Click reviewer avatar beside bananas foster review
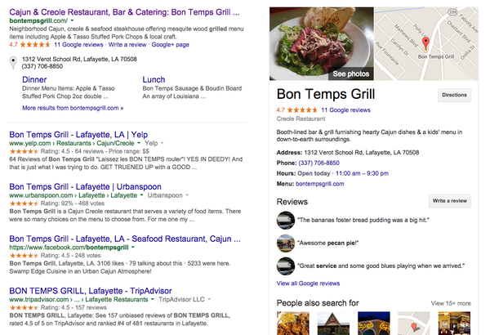This screenshot has width=490, height=335. pyautogui.click(x=286, y=221)
